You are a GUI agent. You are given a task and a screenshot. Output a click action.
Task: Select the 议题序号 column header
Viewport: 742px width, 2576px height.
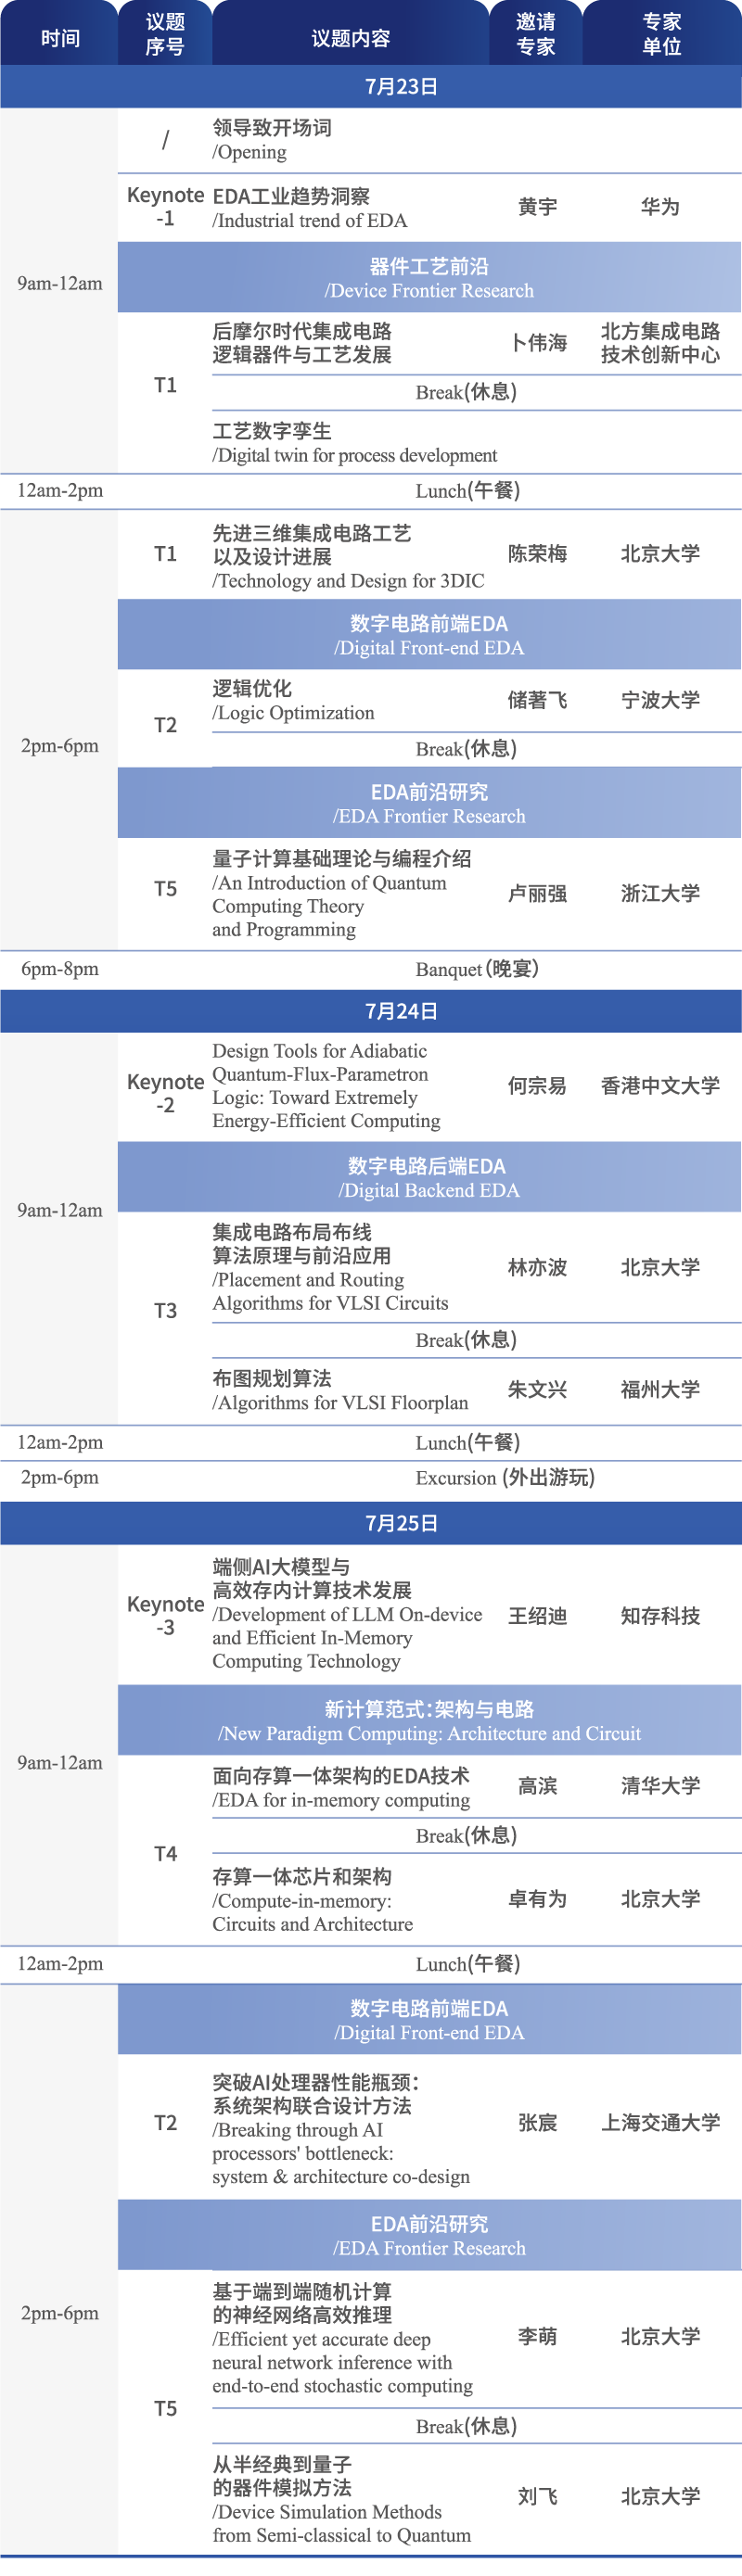[x=165, y=34]
